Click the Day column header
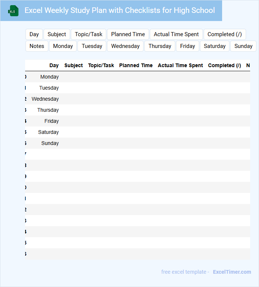 point(54,65)
